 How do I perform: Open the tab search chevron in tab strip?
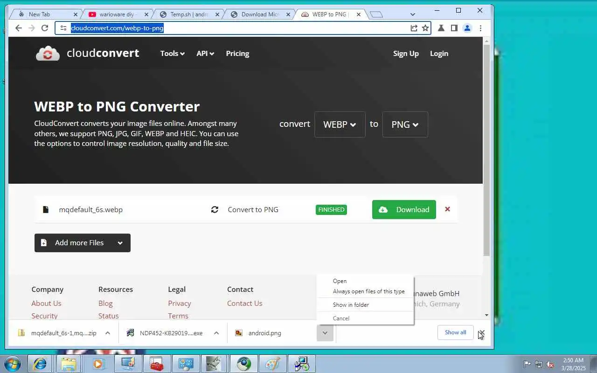(x=413, y=14)
